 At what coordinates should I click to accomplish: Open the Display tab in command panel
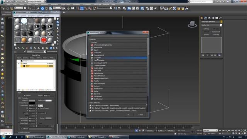217,18
